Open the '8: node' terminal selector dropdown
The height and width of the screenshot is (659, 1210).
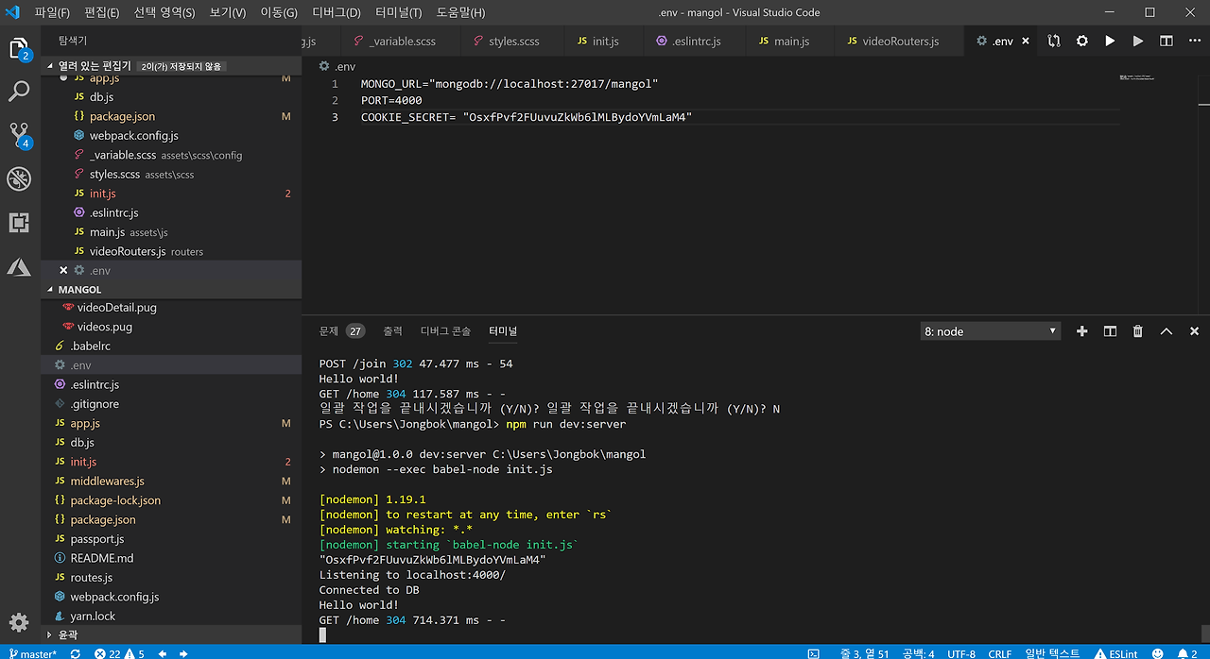coord(990,331)
